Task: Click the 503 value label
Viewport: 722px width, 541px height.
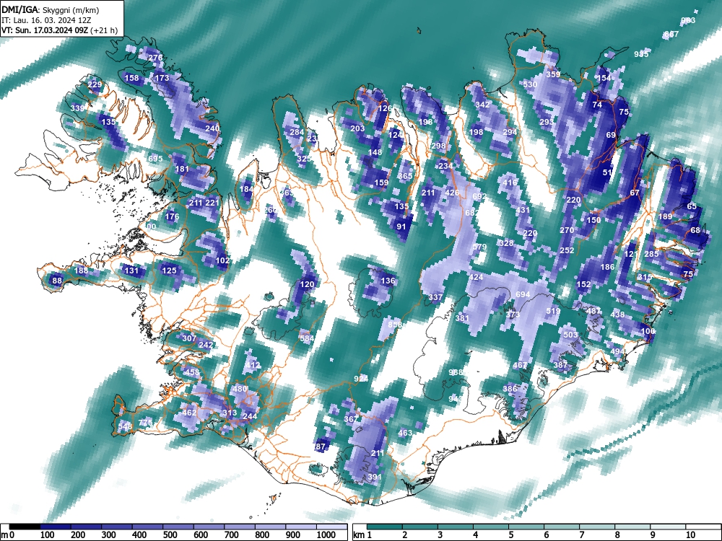Action: coord(570,335)
